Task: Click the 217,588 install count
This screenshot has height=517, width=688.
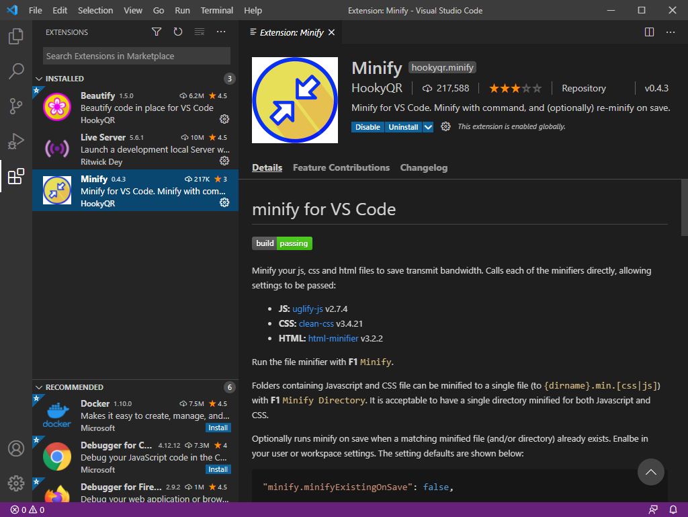Action: 446,88
